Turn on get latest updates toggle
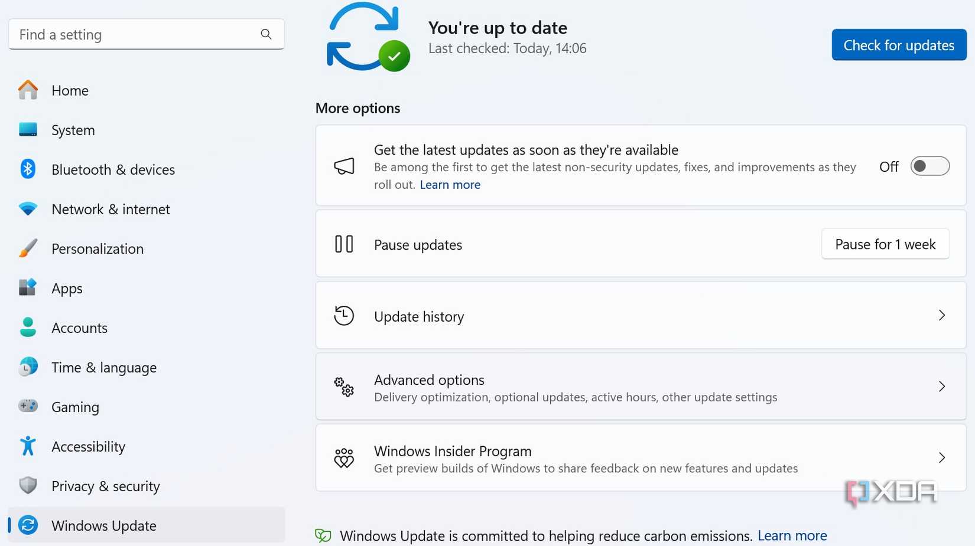975x546 pixels. click(x=929, y=166)
